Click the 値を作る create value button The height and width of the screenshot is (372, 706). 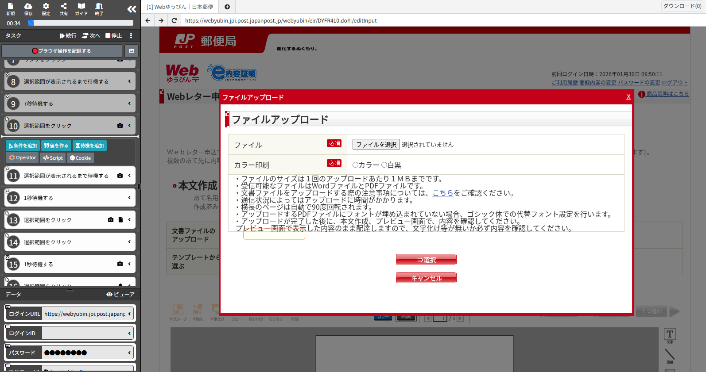click(x=56, y=146)
